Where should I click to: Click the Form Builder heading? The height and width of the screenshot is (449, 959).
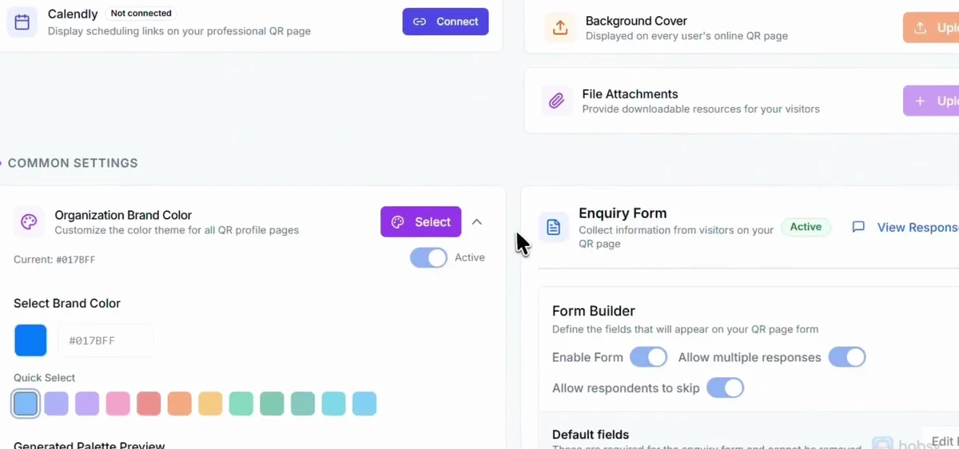coord(594,311)
